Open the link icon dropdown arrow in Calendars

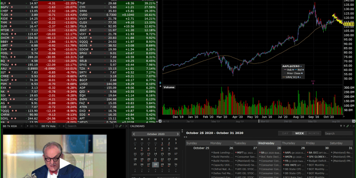[x=351, y=126]
